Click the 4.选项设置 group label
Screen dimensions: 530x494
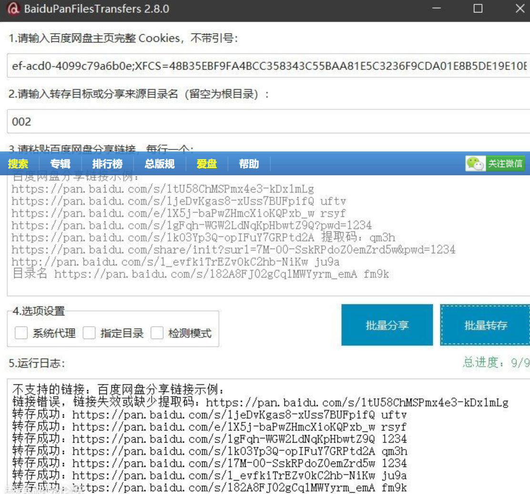coord(39,311)
